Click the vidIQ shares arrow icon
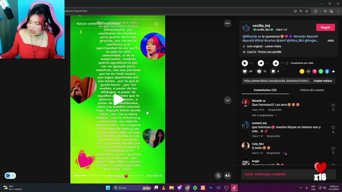This screenshot has height=192, width=342. coord(261,63)
